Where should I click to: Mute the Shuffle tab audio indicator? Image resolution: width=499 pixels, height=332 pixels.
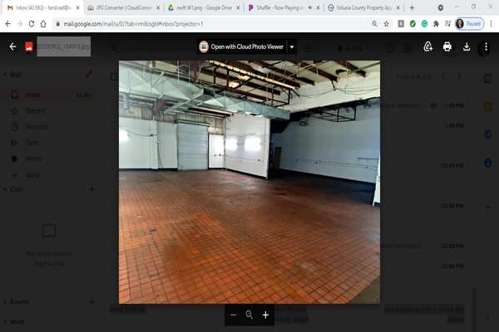[x=310, y=7]
